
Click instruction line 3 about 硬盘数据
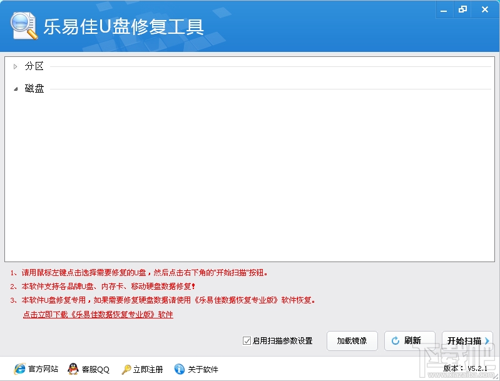click(163, 300)
